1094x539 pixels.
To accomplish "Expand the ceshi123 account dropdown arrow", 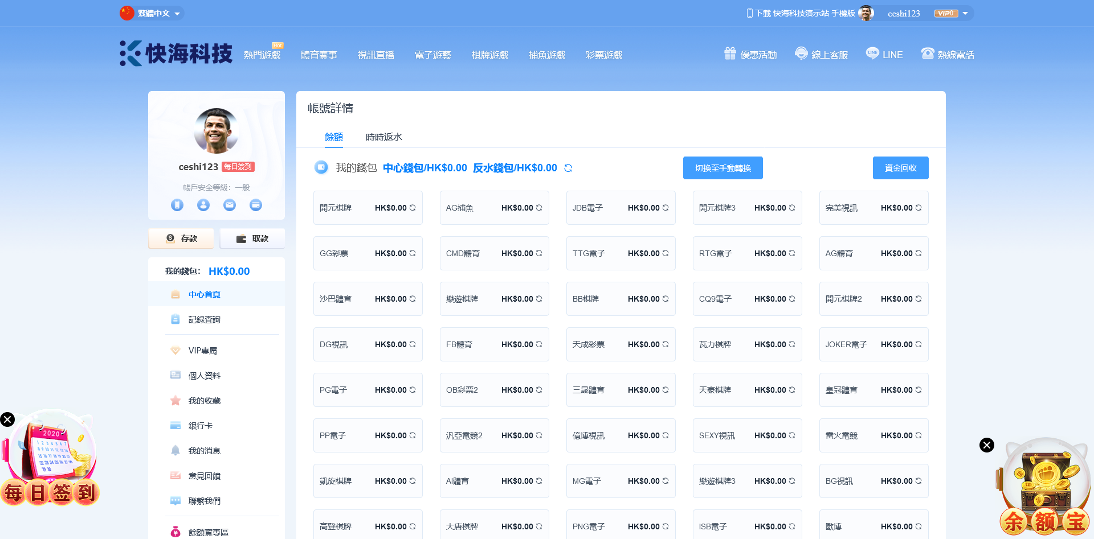I will 965,14.
